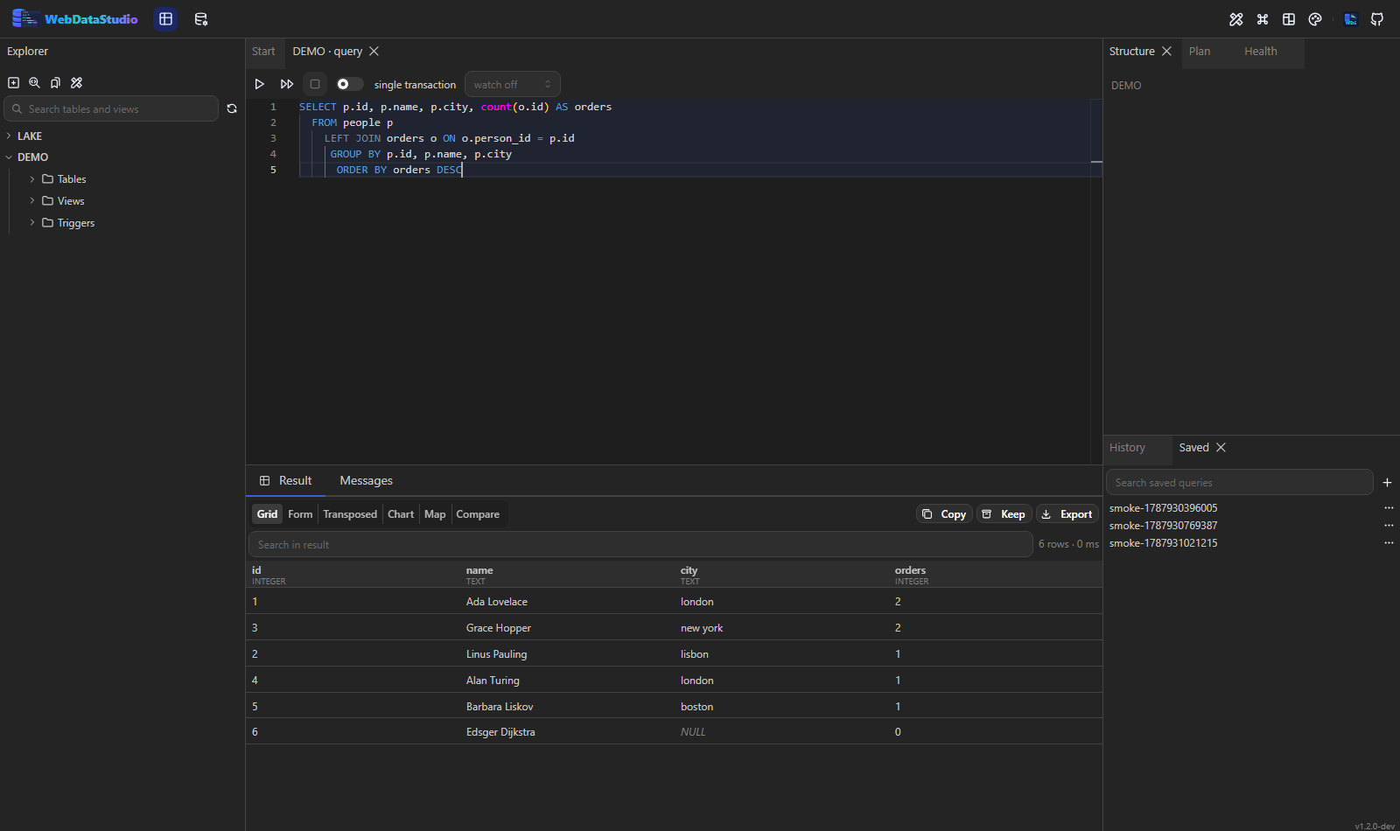Open the History tab

pos(1127,448)
